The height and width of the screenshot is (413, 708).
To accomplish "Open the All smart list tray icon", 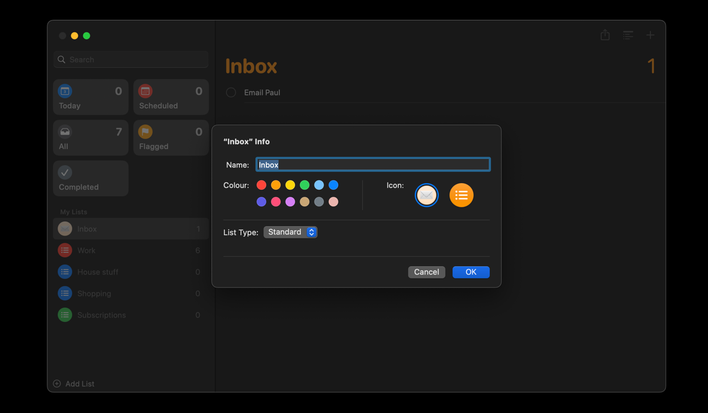I will click(65, 131).
